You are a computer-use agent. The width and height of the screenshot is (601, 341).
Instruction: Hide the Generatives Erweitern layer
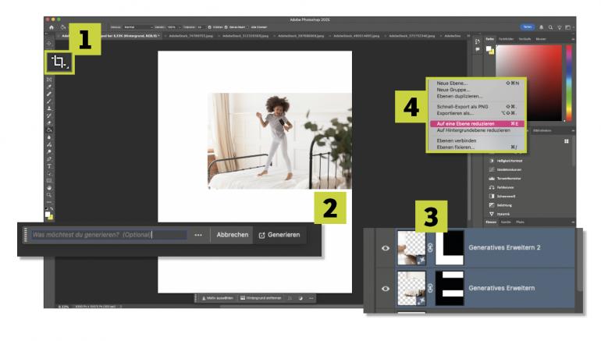click(x=386, y=289)
